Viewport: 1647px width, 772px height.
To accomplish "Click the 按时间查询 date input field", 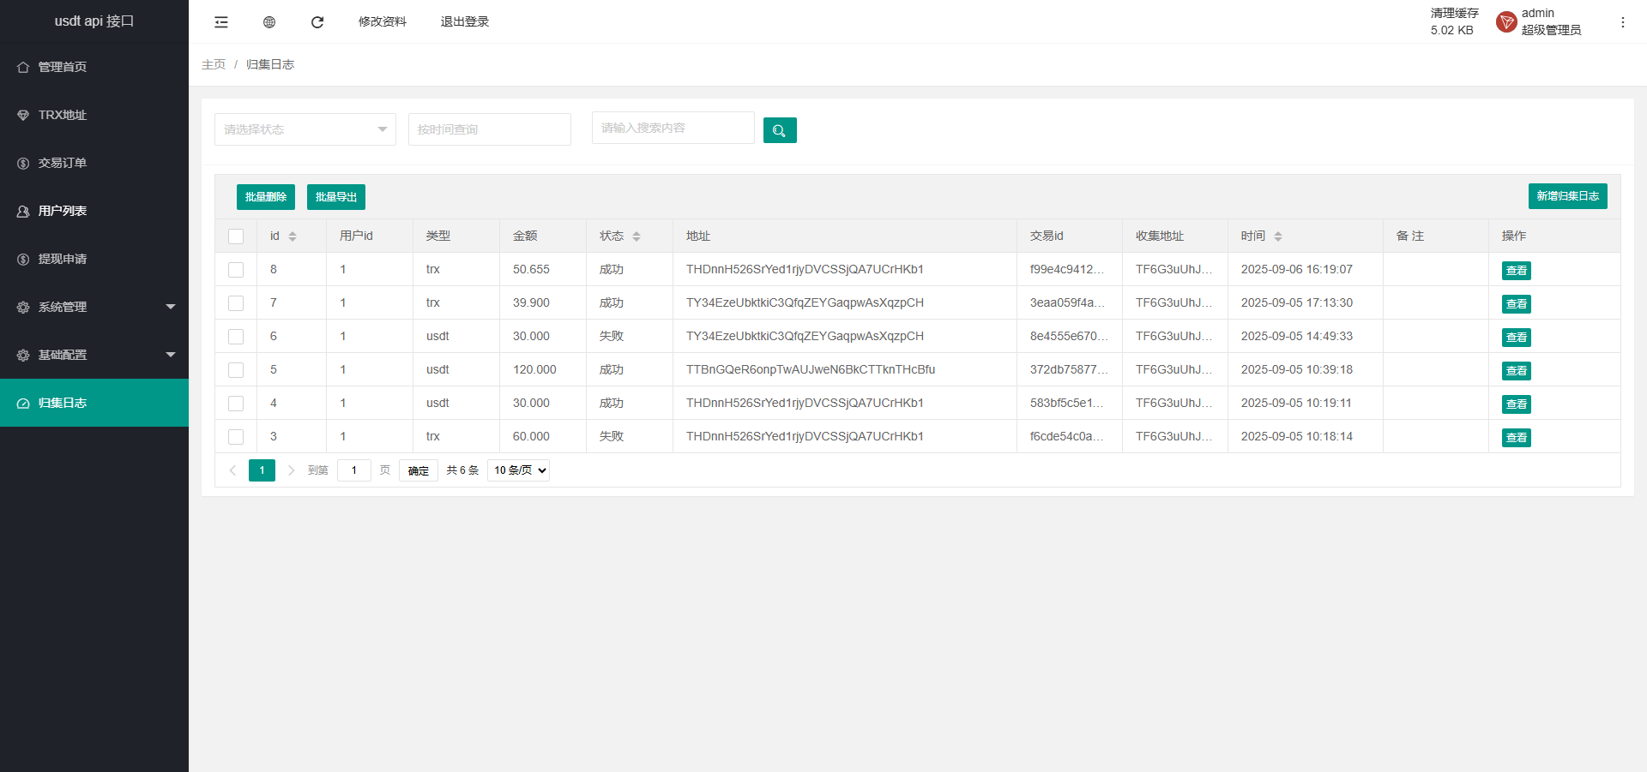I will [x=489, y=129].
